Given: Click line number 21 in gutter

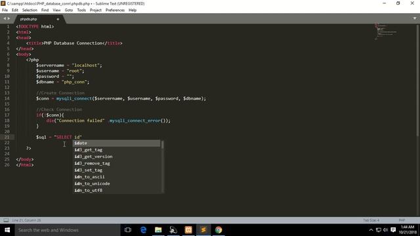Looking at the screenshot, I should click(7, 137).
